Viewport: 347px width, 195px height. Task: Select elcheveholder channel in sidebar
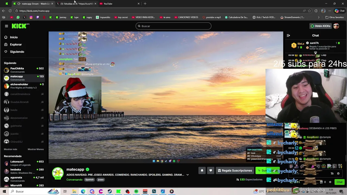(x=24, y=86)
